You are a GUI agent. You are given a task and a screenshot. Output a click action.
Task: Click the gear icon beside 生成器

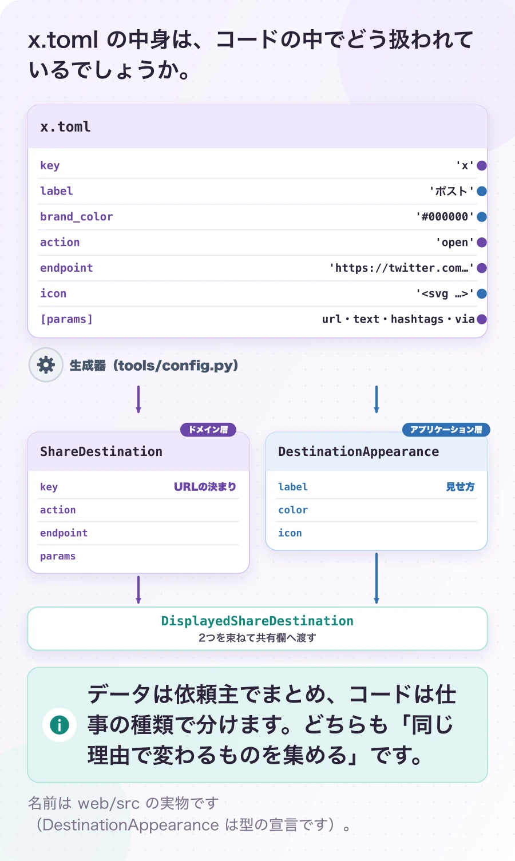(46, 365)
